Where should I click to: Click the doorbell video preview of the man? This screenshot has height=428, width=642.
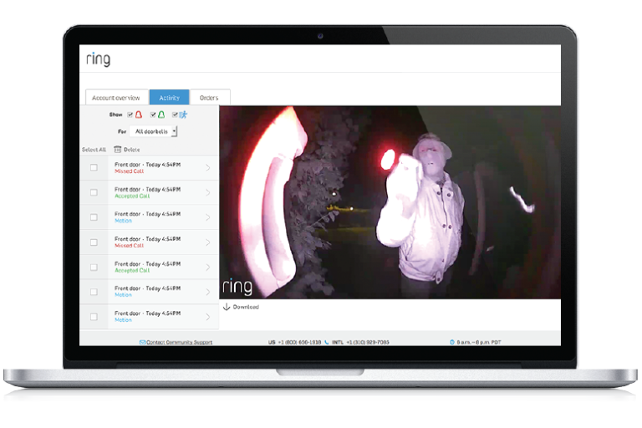(x=390, y=202)
